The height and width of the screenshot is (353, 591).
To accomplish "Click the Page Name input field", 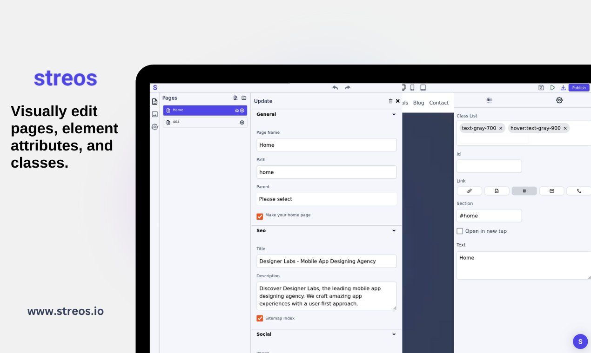I will pyautogui.click(x=327, y=145).
